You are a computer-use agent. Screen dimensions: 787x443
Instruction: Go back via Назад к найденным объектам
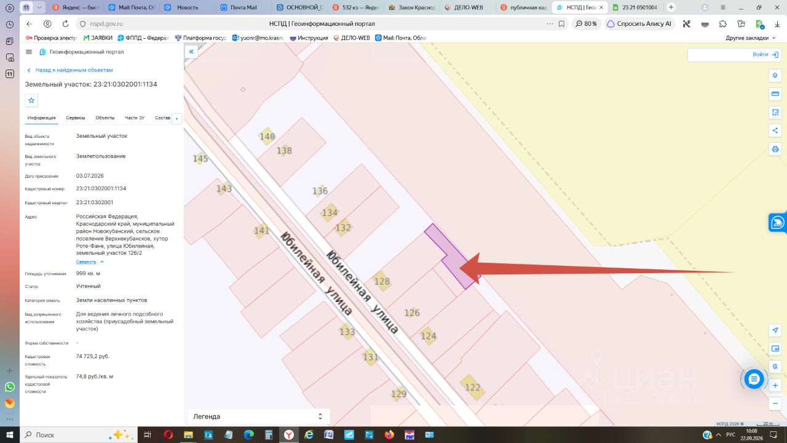coord(69,70)
